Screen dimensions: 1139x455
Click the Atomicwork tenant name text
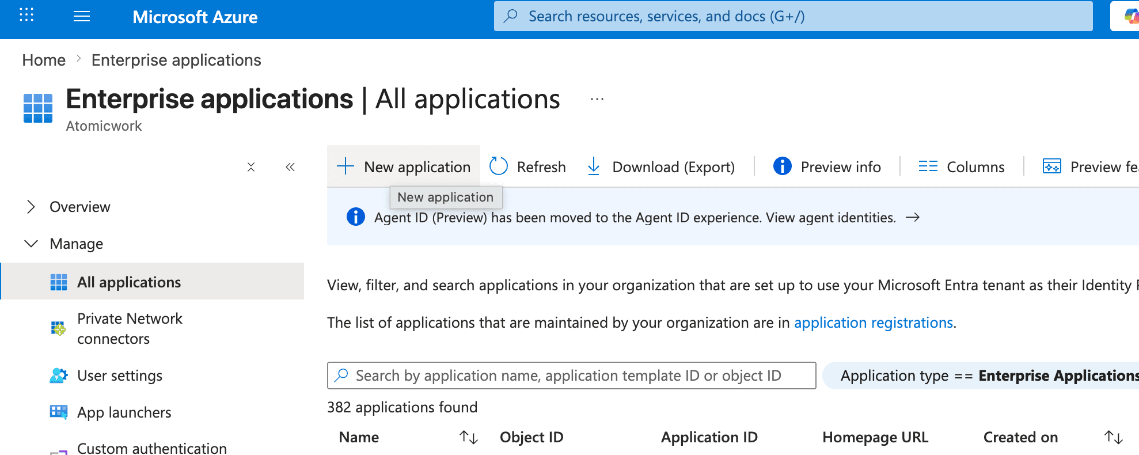pyautogui.click(x=104, y=126)
